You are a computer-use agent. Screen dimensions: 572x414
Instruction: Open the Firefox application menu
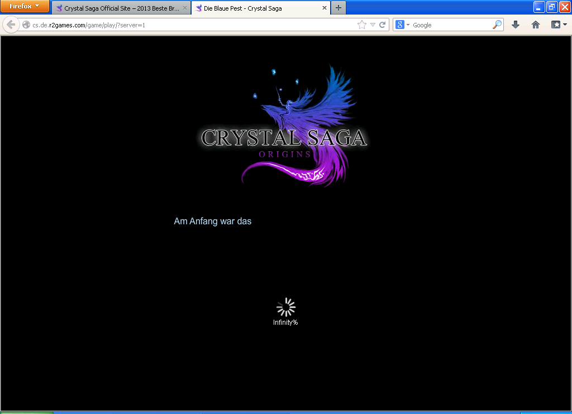click(x=25, y=7)
